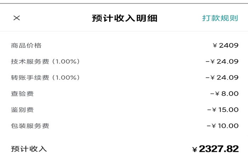This screenshot has height=161, width=248.
Task: Select the 预计收入 total label
Action: pos(29,149)
